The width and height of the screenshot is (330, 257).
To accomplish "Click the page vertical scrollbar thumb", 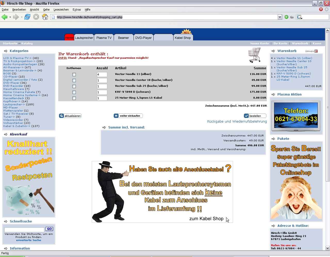I will click(x=328, y=107).
